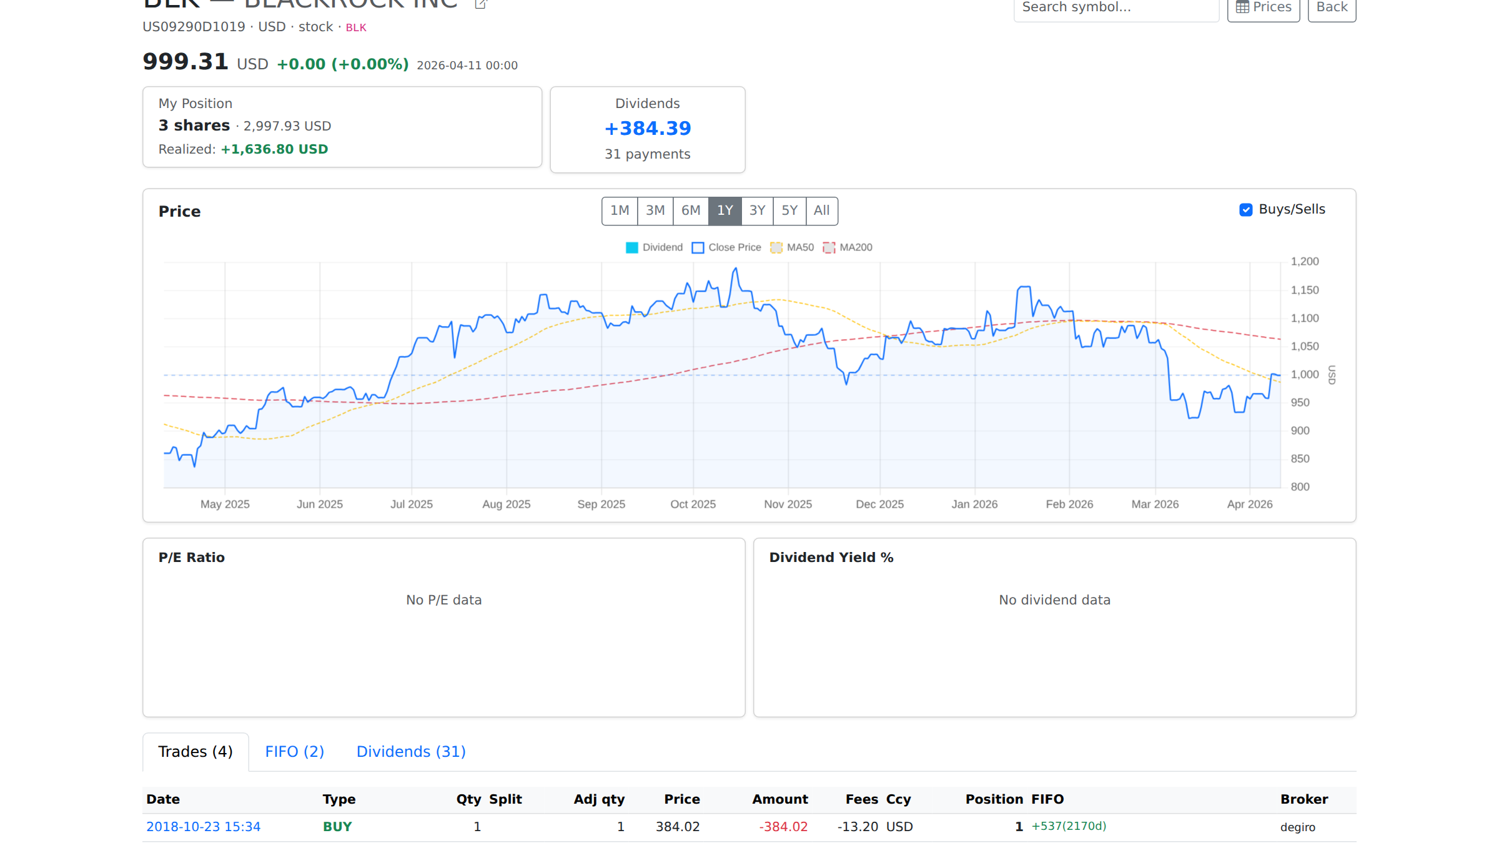The height and width of the screenshot is (843, 1499).
Task: Click the 31 payments text
Action: tap(647, 154)
